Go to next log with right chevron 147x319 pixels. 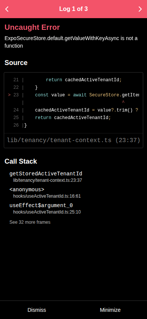click(140, 9)
